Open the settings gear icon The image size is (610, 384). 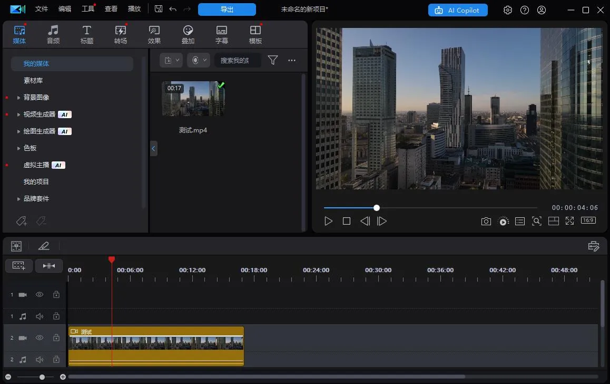pos(507,10)
